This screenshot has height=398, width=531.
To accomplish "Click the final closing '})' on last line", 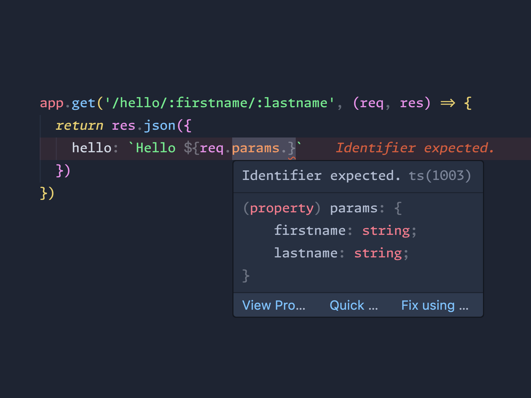I will [47, 193].
